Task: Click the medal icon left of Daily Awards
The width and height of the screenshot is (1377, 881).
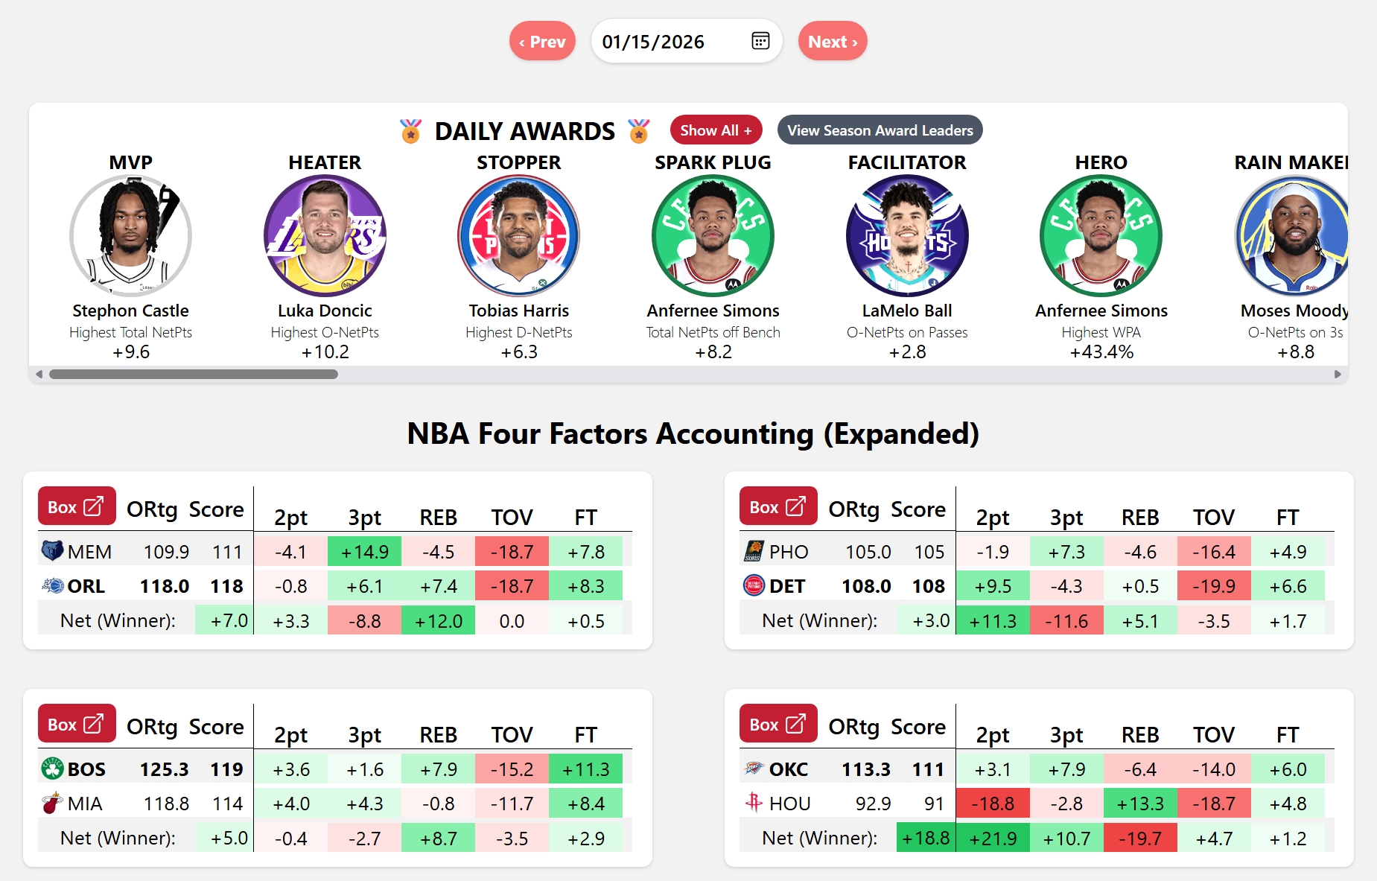Action: point(410,131)
